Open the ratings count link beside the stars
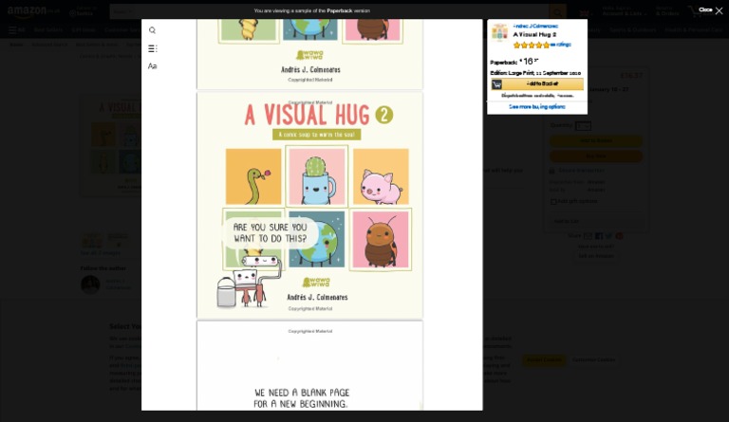The width and height of the screenshot is (729, 422). pos(560,45)
